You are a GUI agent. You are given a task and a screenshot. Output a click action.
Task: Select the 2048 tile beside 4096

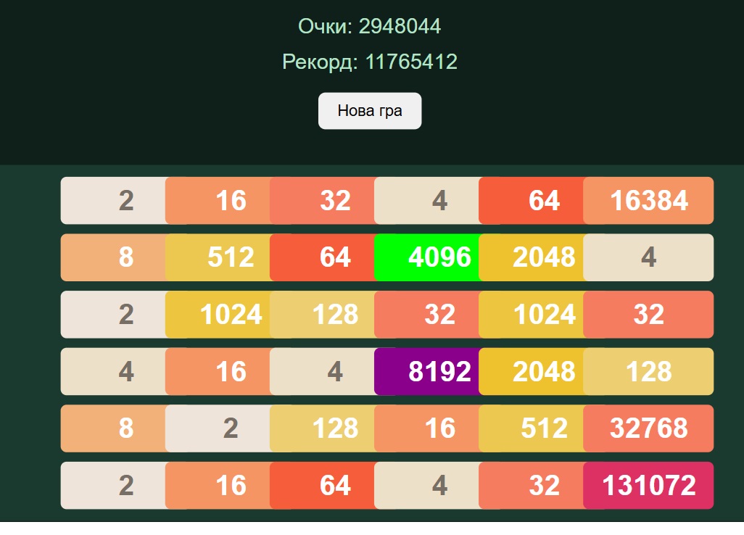point(532,257)
